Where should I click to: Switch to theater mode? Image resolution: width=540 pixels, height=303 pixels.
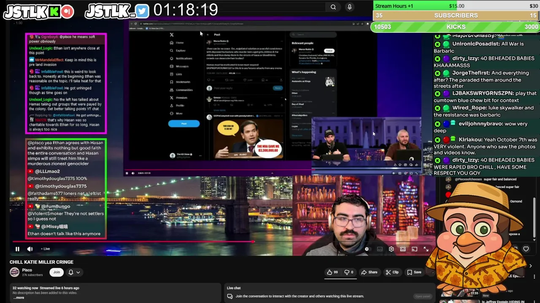pos(403,249)
